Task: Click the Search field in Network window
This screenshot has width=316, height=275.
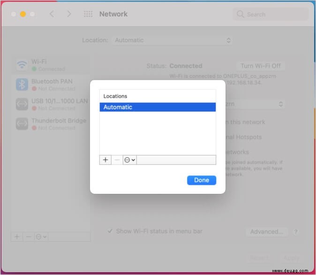Action: click(x=271, y=14)
